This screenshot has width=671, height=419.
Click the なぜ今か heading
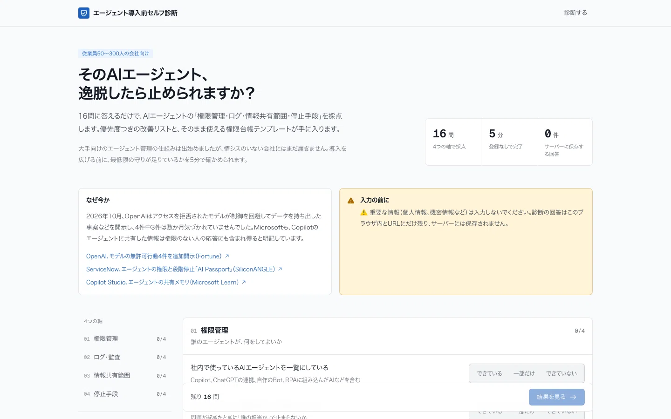pyautogui.click(x=98, y=200)
